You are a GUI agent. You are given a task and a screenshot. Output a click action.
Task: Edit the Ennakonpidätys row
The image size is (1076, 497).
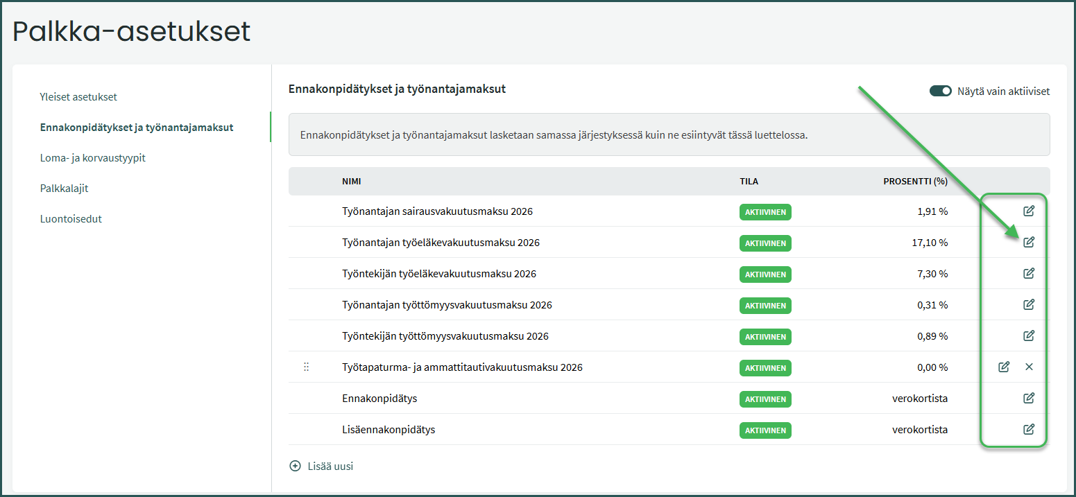click(1029, 398)
